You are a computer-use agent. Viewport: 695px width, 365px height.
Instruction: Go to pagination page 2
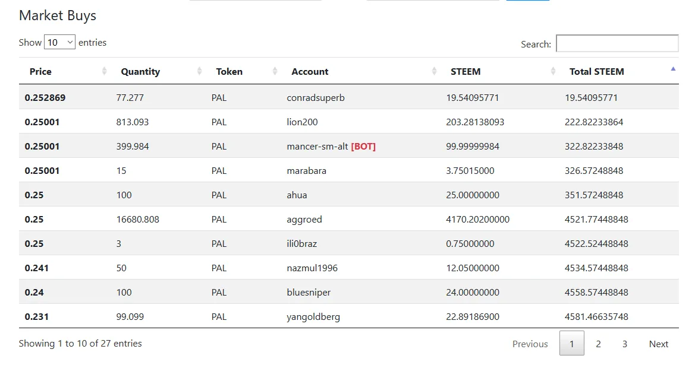[x=598, y=344]
